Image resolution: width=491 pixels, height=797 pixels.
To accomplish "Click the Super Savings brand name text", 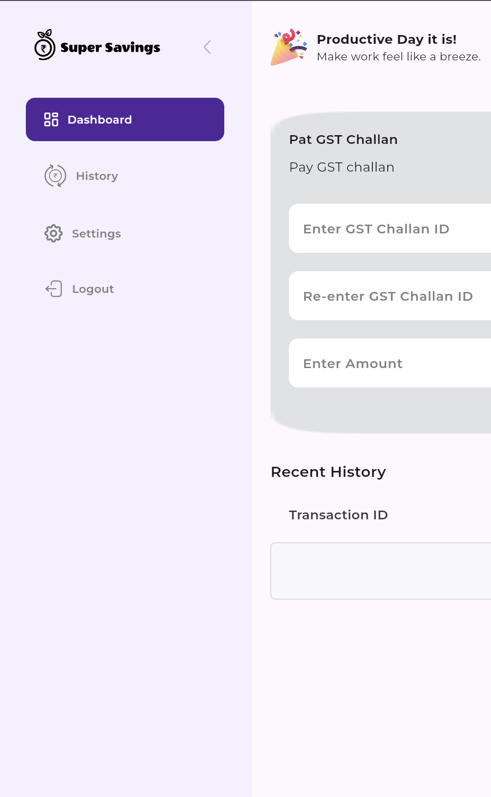I will pos(110,48).
